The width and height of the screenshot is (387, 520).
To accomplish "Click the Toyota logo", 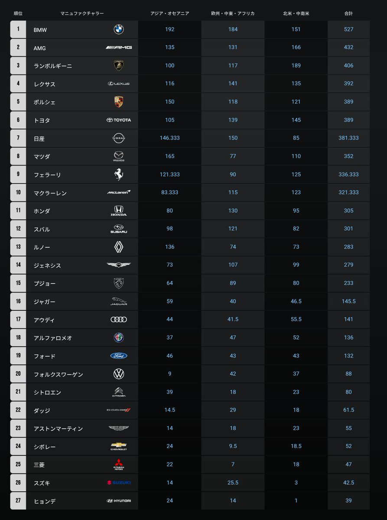I will pos(119,120).
